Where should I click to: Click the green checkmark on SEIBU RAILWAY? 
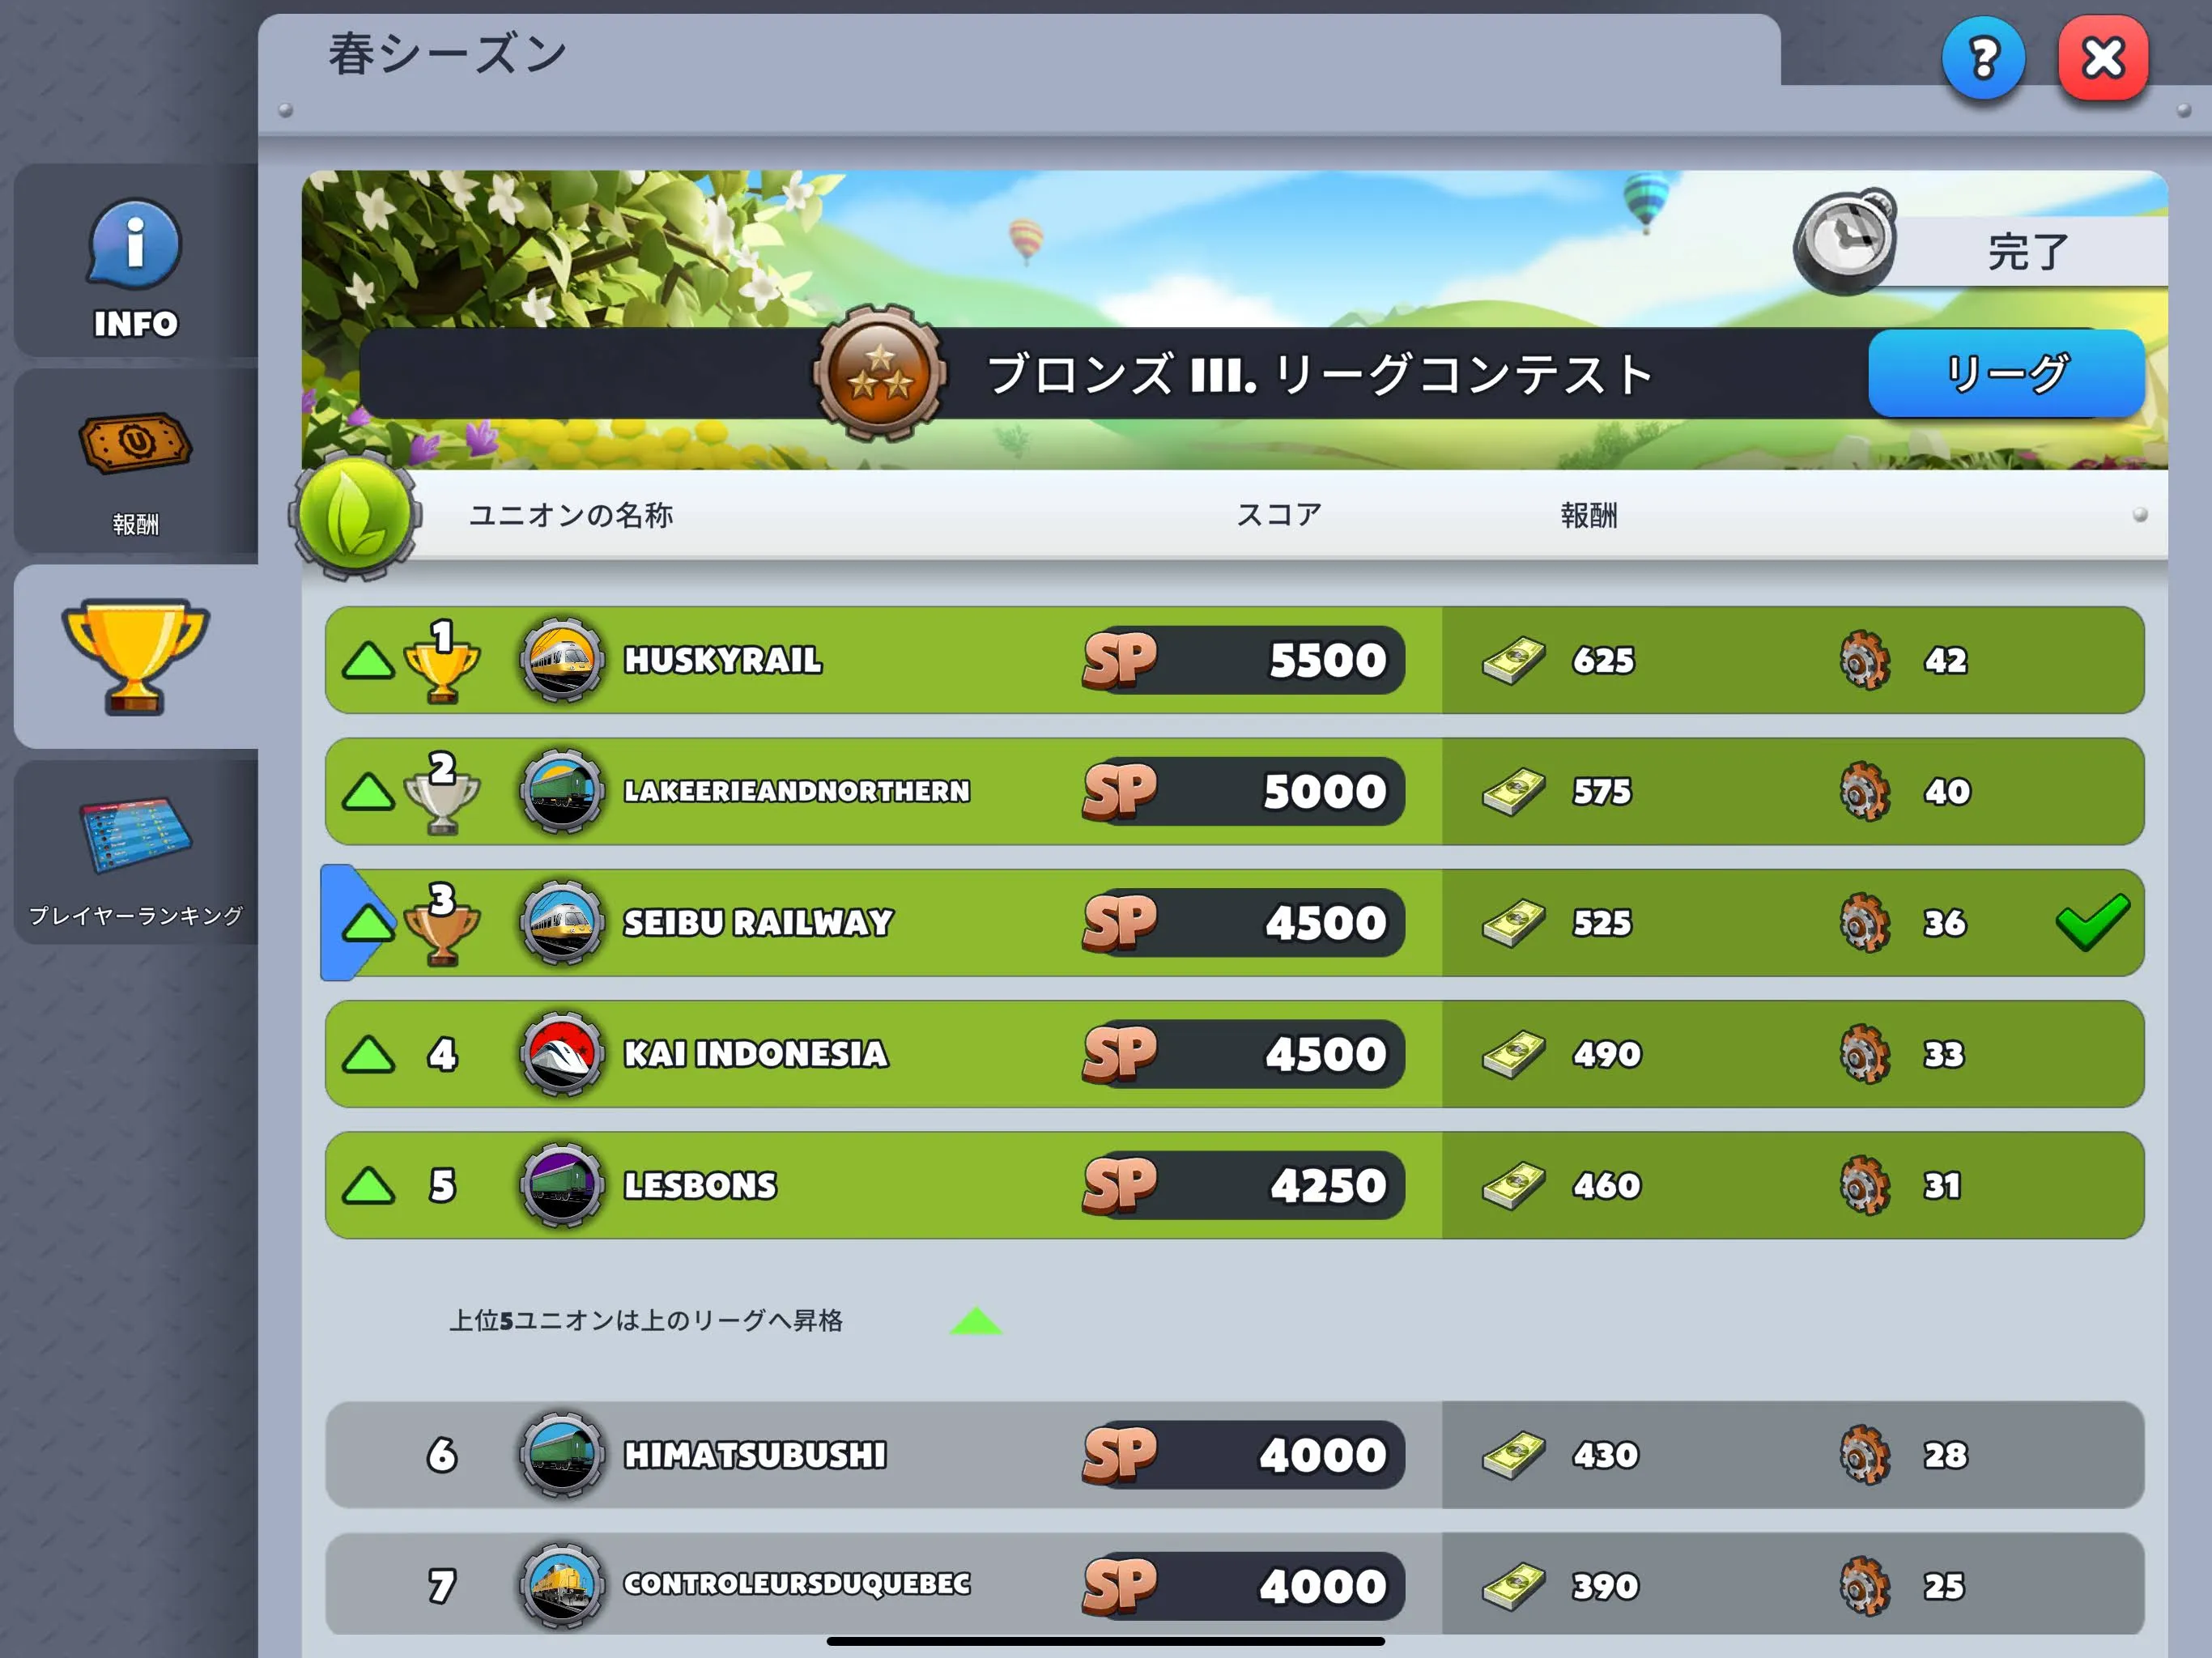[2092, 922]
